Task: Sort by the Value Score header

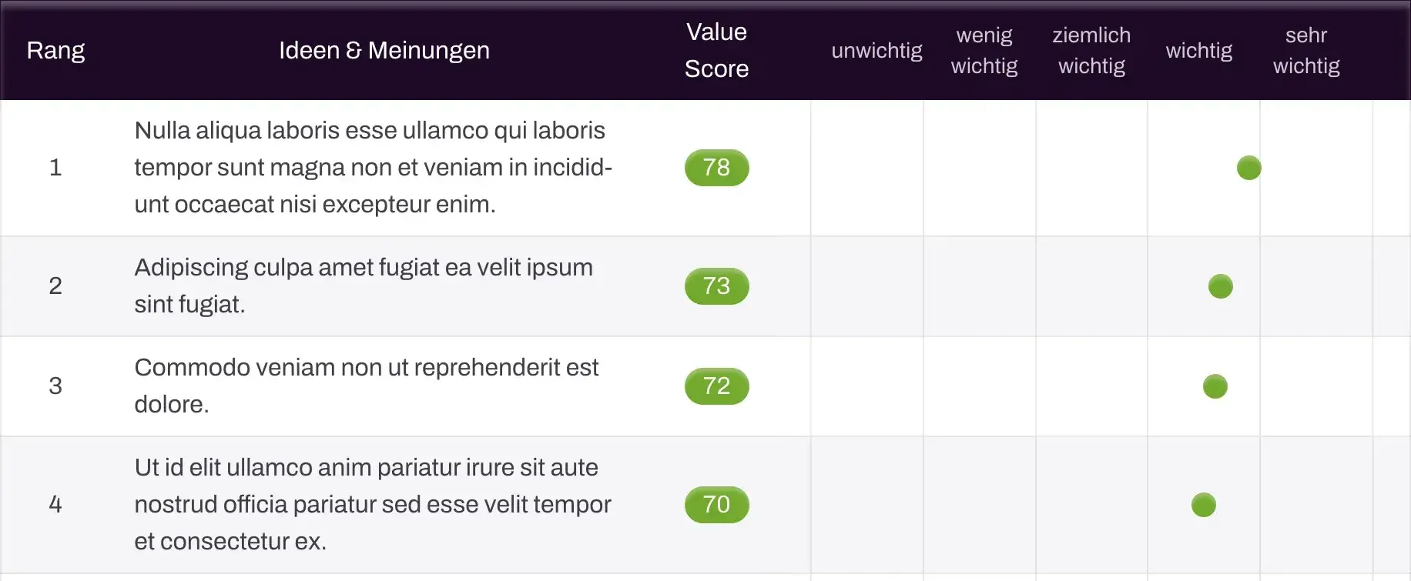Action: click(x=716, y=51)
